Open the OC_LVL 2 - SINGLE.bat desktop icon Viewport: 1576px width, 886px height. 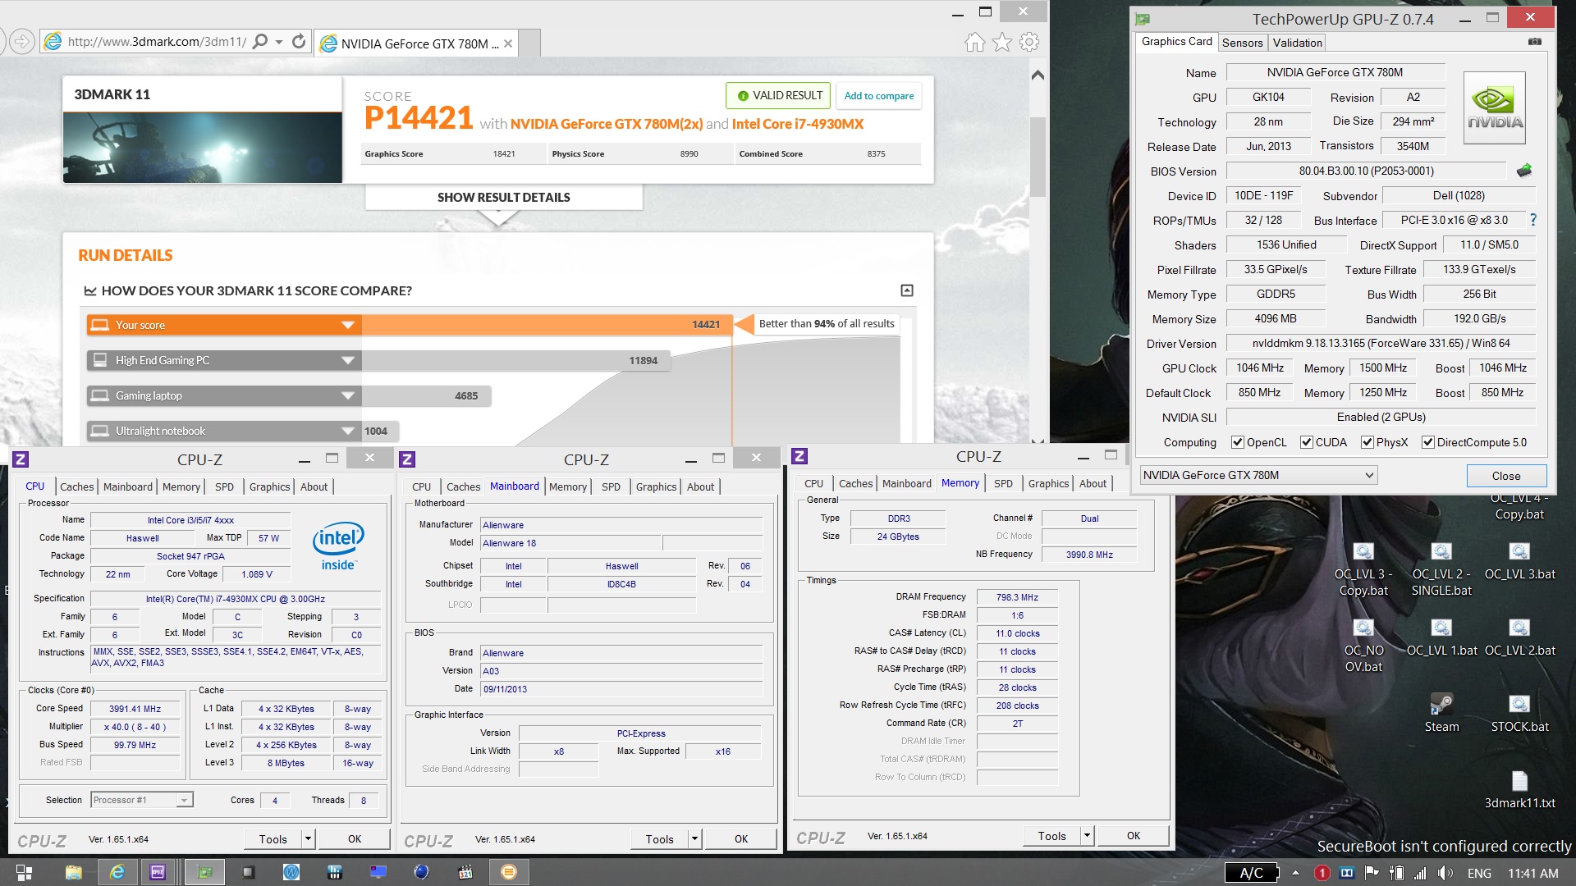tap(1441, 571)
